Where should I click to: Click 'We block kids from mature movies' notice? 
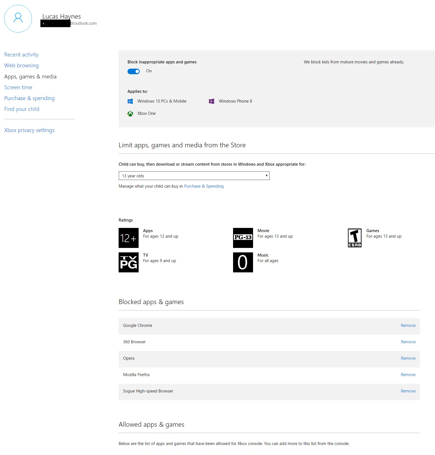click(354, 62)
